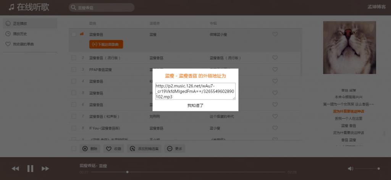
Task: Click inside the external link URL textarea
Action: pos(195,92)
